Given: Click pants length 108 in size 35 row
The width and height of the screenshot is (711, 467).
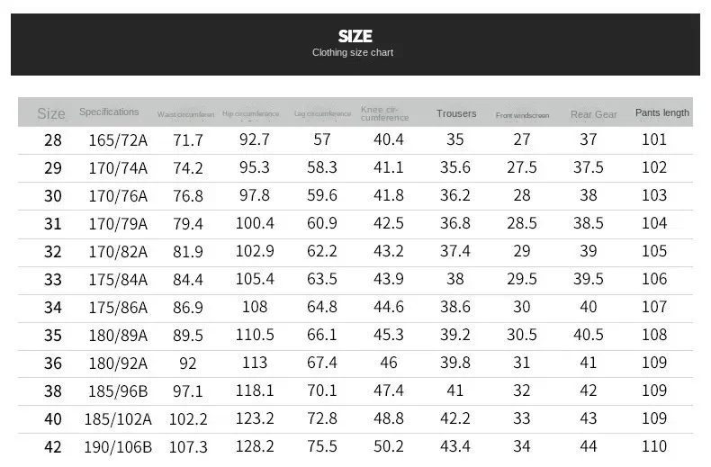Looking at the screenshot, I should 654,335.
